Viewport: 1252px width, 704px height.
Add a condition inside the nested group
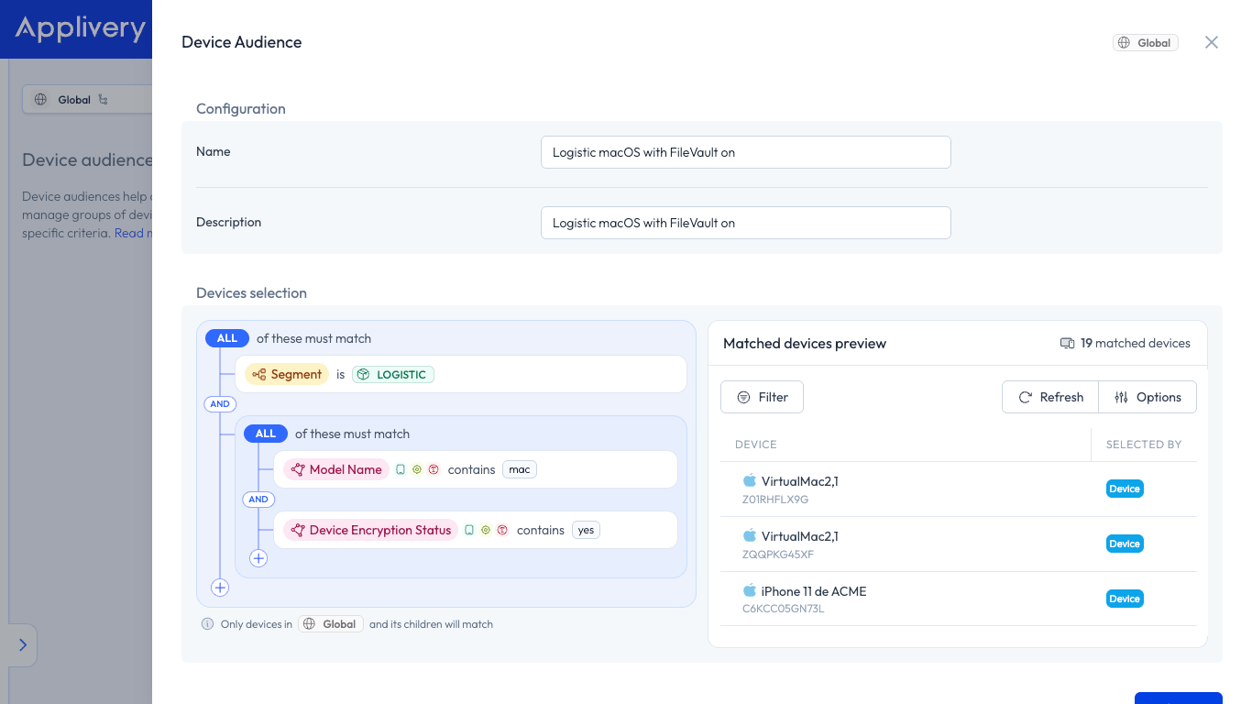(258, 558)
